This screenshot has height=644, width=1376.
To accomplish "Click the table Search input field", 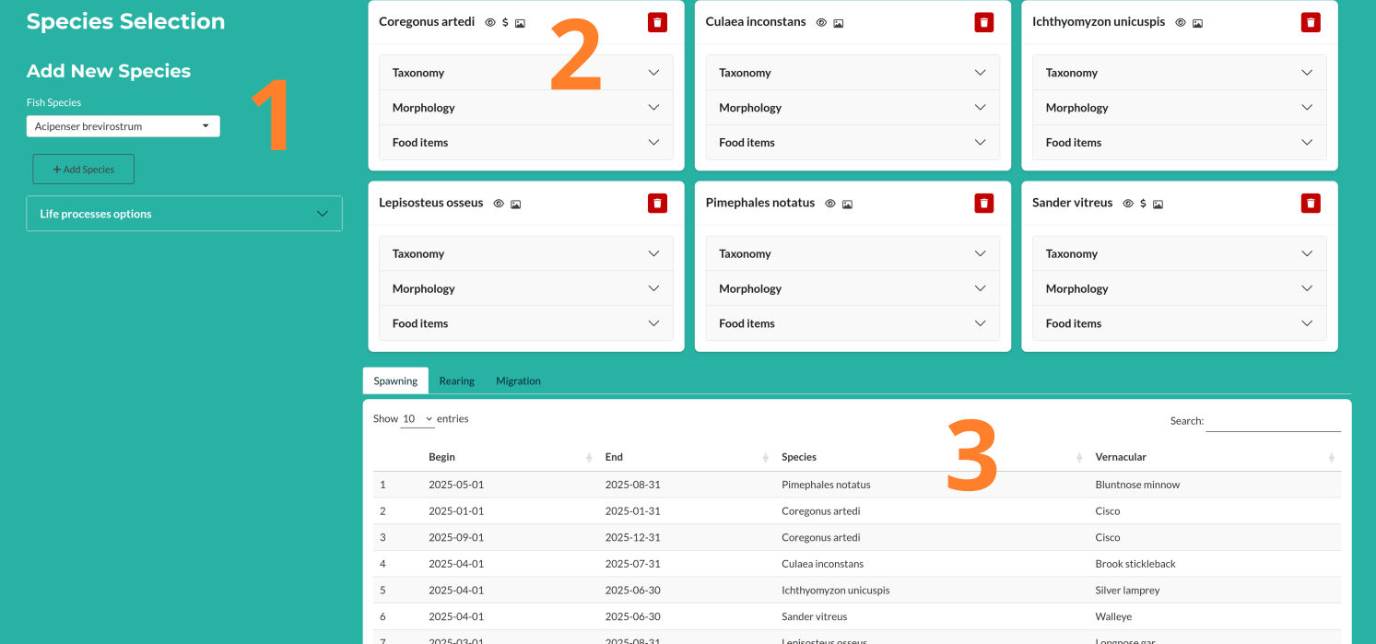I will [1274, 420].
